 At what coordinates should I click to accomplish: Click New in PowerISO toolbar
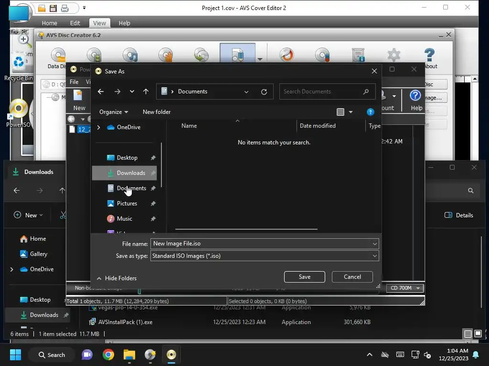79,101
